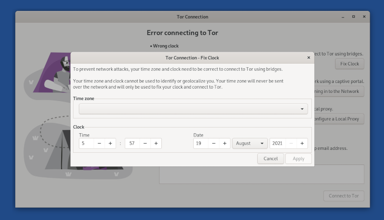Click the Connect to Tor button
Screen dimensions: 384x220
pos(343,196)
